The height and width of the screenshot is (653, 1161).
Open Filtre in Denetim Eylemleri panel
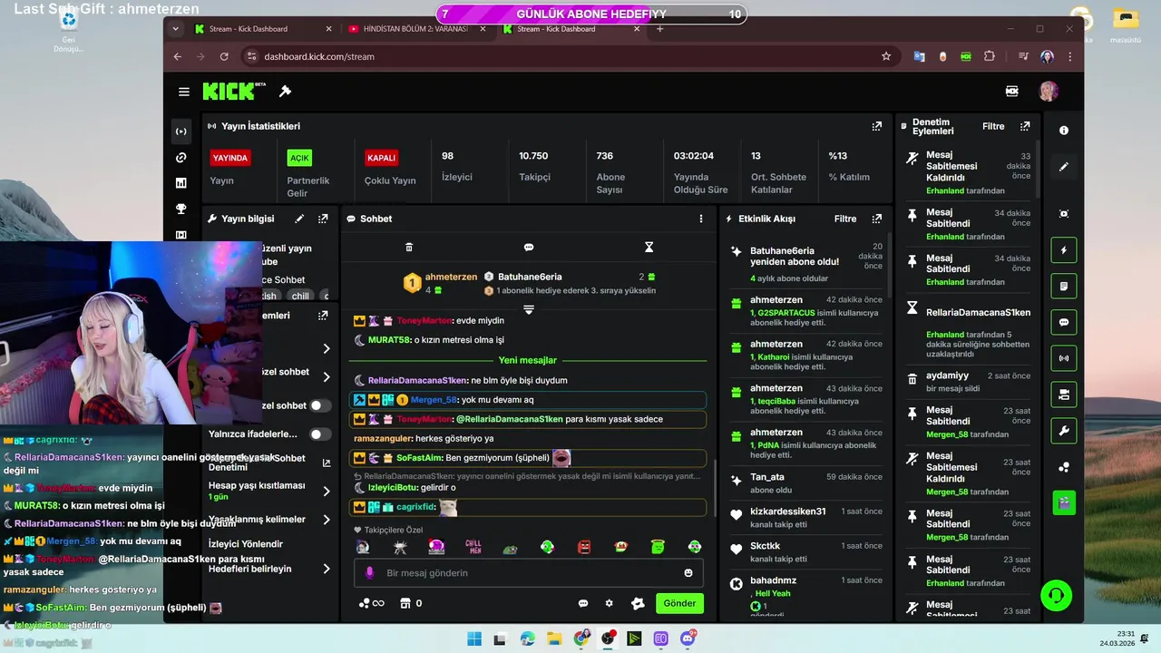click(993, 126)
